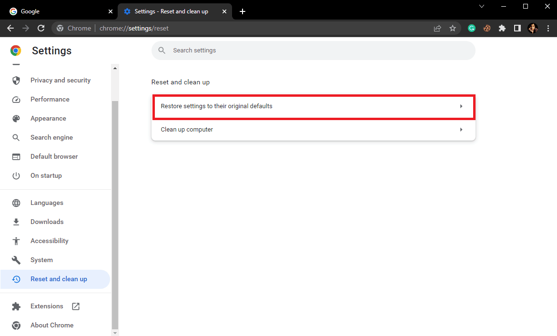
Task: Click the forward navigation arrow
Action: point(26,28)
